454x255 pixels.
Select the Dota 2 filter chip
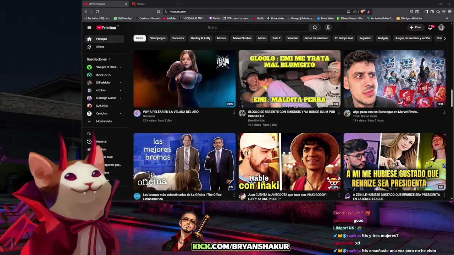coord(276,38)
